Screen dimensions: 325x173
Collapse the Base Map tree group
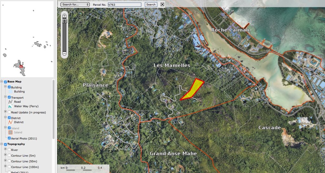click(x=2, y=82)
